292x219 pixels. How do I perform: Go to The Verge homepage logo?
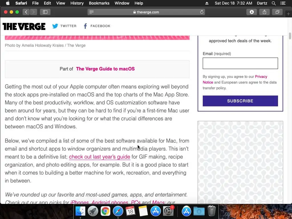click(x=24, y=27)
